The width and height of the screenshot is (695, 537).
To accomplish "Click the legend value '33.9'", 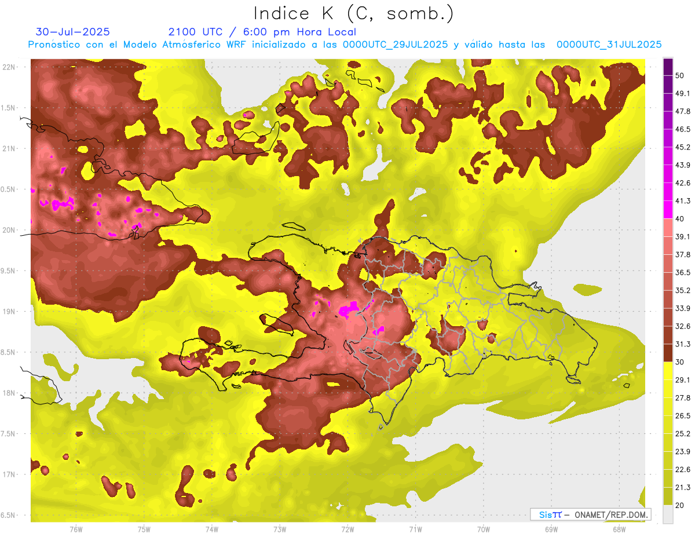I will point(683,308).
